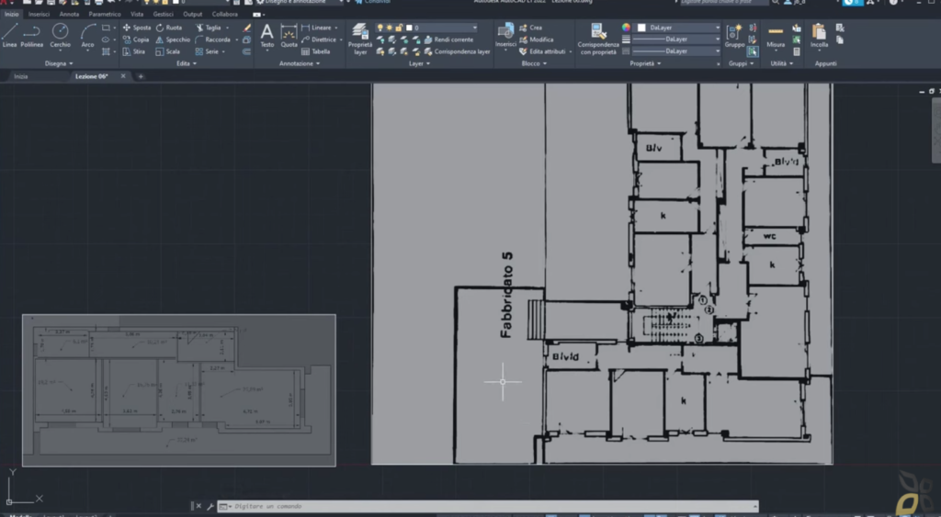Click the white DaLayer color swatch

coord(641,28)
